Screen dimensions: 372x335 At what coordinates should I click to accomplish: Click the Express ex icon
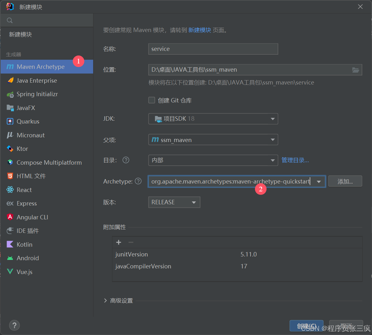click(x=10, y=204)
